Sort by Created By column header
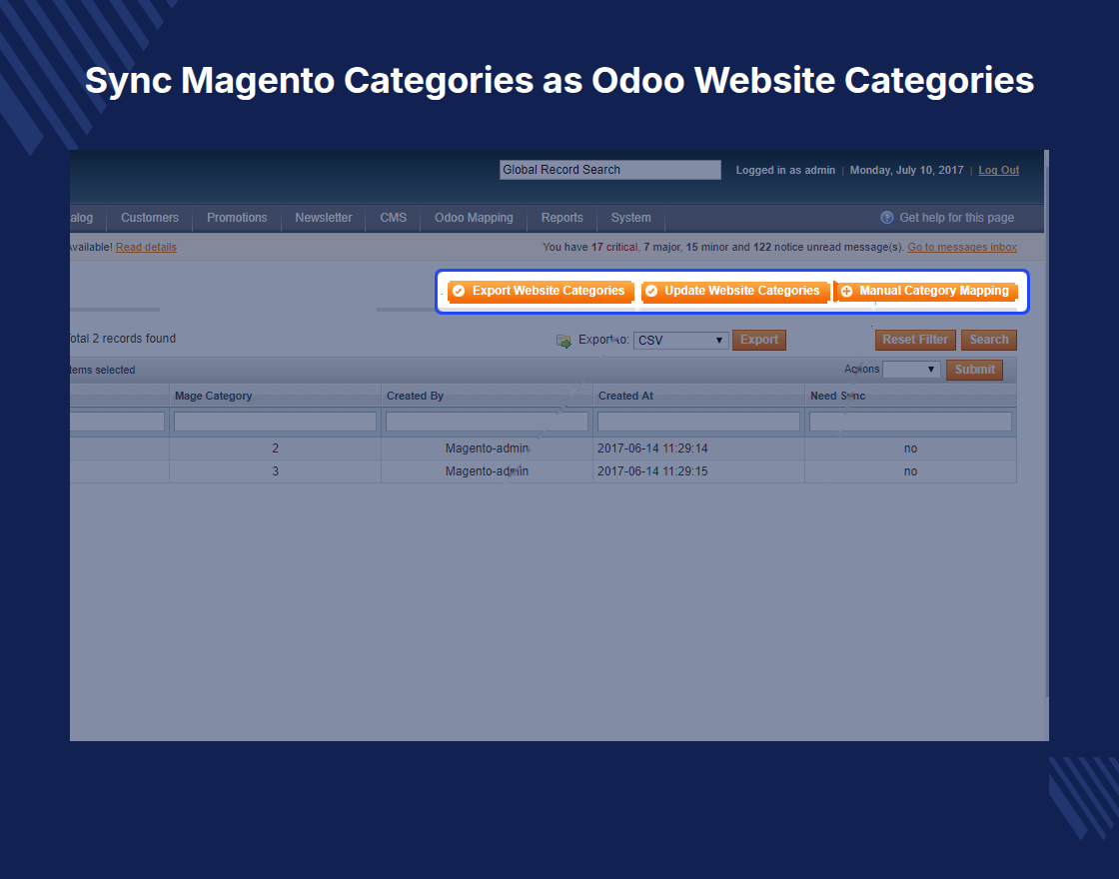The image size is (1119, 879). 415,396
